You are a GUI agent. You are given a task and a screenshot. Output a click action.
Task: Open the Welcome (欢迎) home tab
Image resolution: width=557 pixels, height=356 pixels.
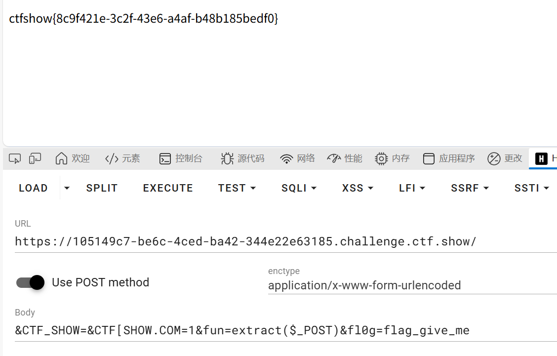coord(73,158)
